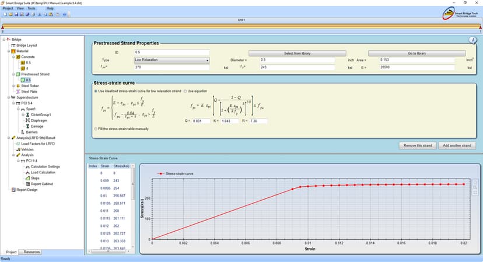This screenshot has width=483, height=262.
Task: Select concrete 4 item in tree
Action: pos(27,68)
